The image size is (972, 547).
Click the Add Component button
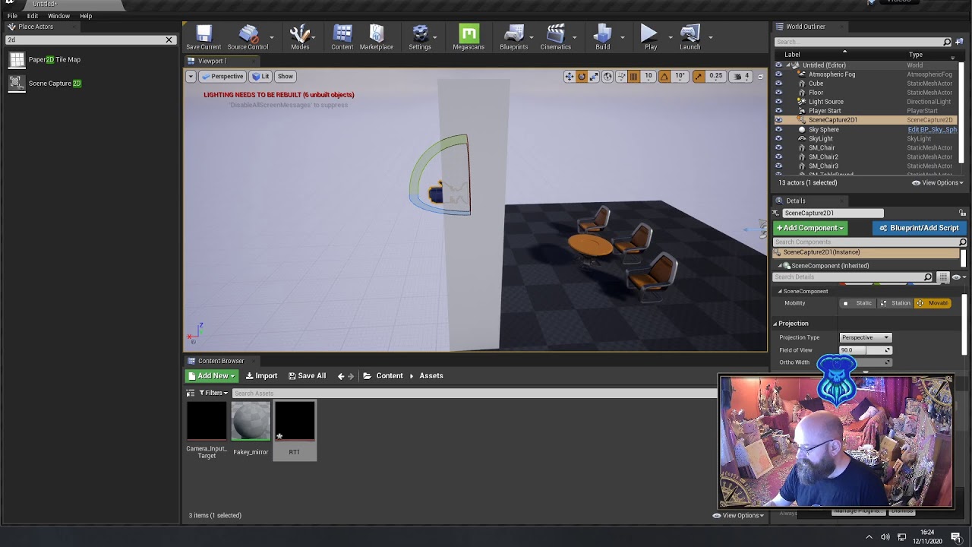809,228
